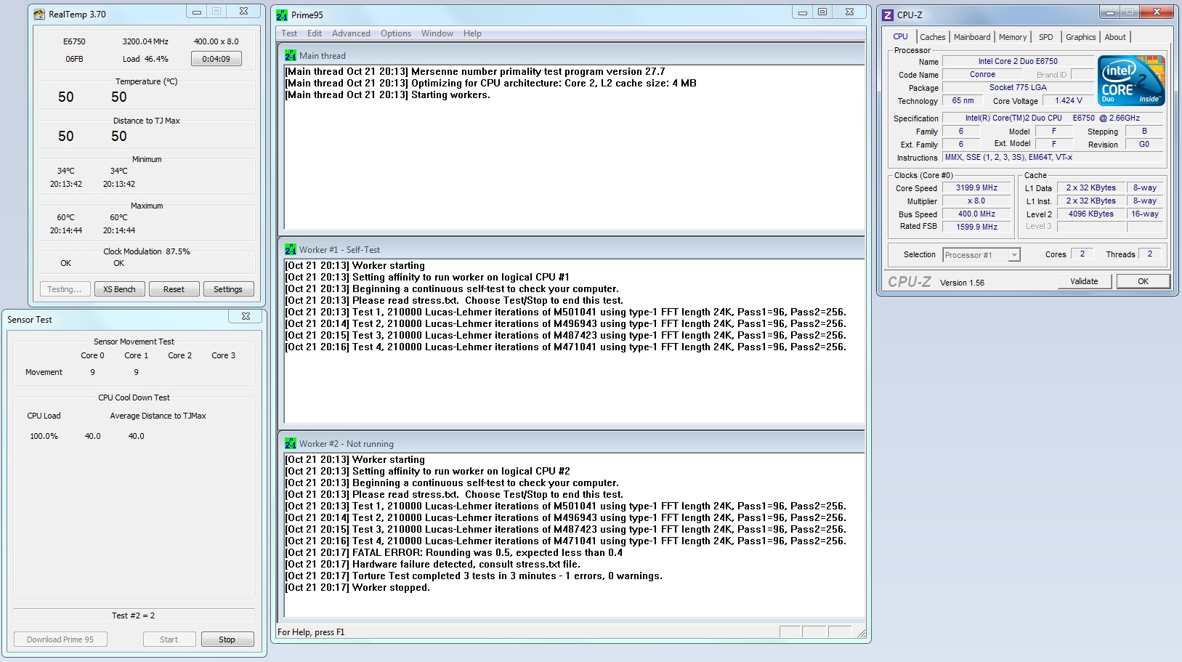The height and width of the screenshot is (662, 1182).
Task: Click the Intel Core 2 Duo logo
Action: pos(1131,81)
